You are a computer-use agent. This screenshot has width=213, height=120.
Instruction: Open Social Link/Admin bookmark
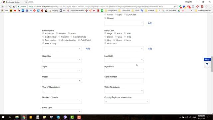(x=76, y=10)
